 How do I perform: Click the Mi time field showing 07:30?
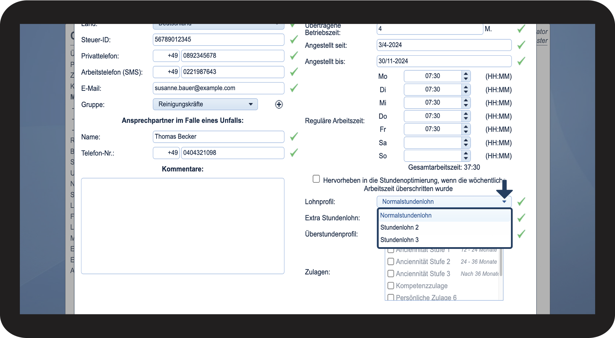tap(433, 103)
